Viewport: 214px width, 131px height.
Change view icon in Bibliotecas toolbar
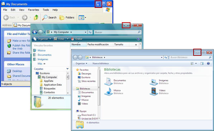tap(192, 63)
